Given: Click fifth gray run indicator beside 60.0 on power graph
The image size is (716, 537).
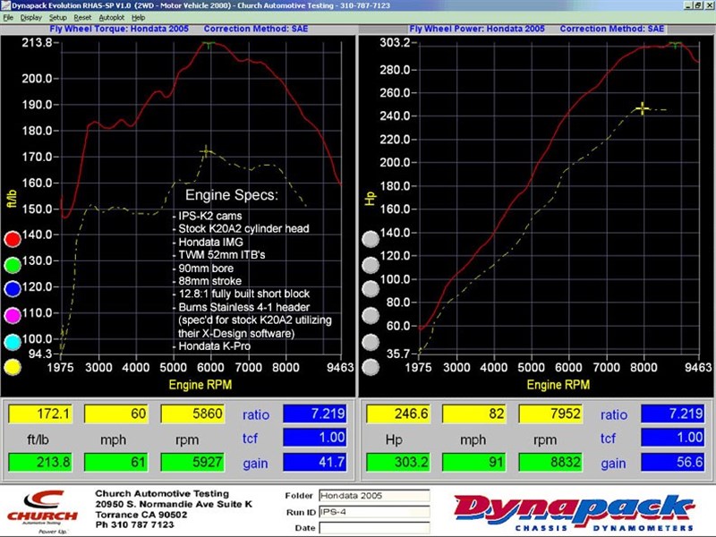Looking at the screenshot, I should click(371, 342).
